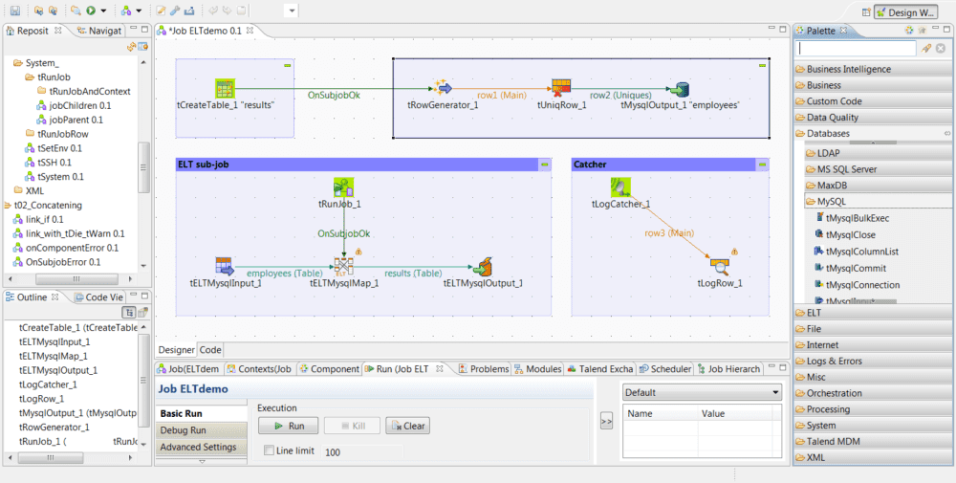Enable the Line limit checkbox
This screenshot has width=956, height=483.
click(270, 450)
